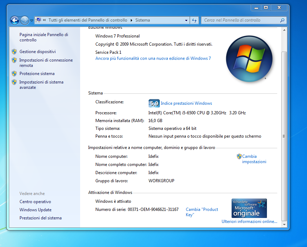This screenshot has height=247, width=307.
Task: Expand the address bar history dropdown
Action: tap(186, 21)
